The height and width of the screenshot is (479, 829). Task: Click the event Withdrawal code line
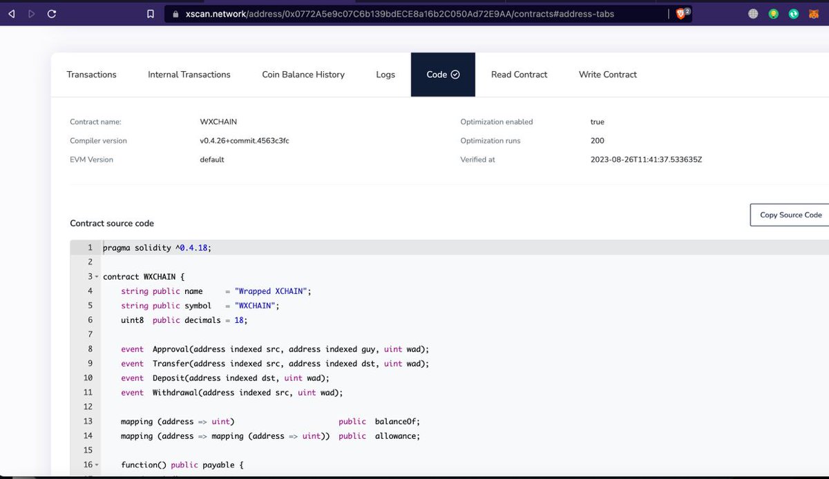[x=232, y=393]
